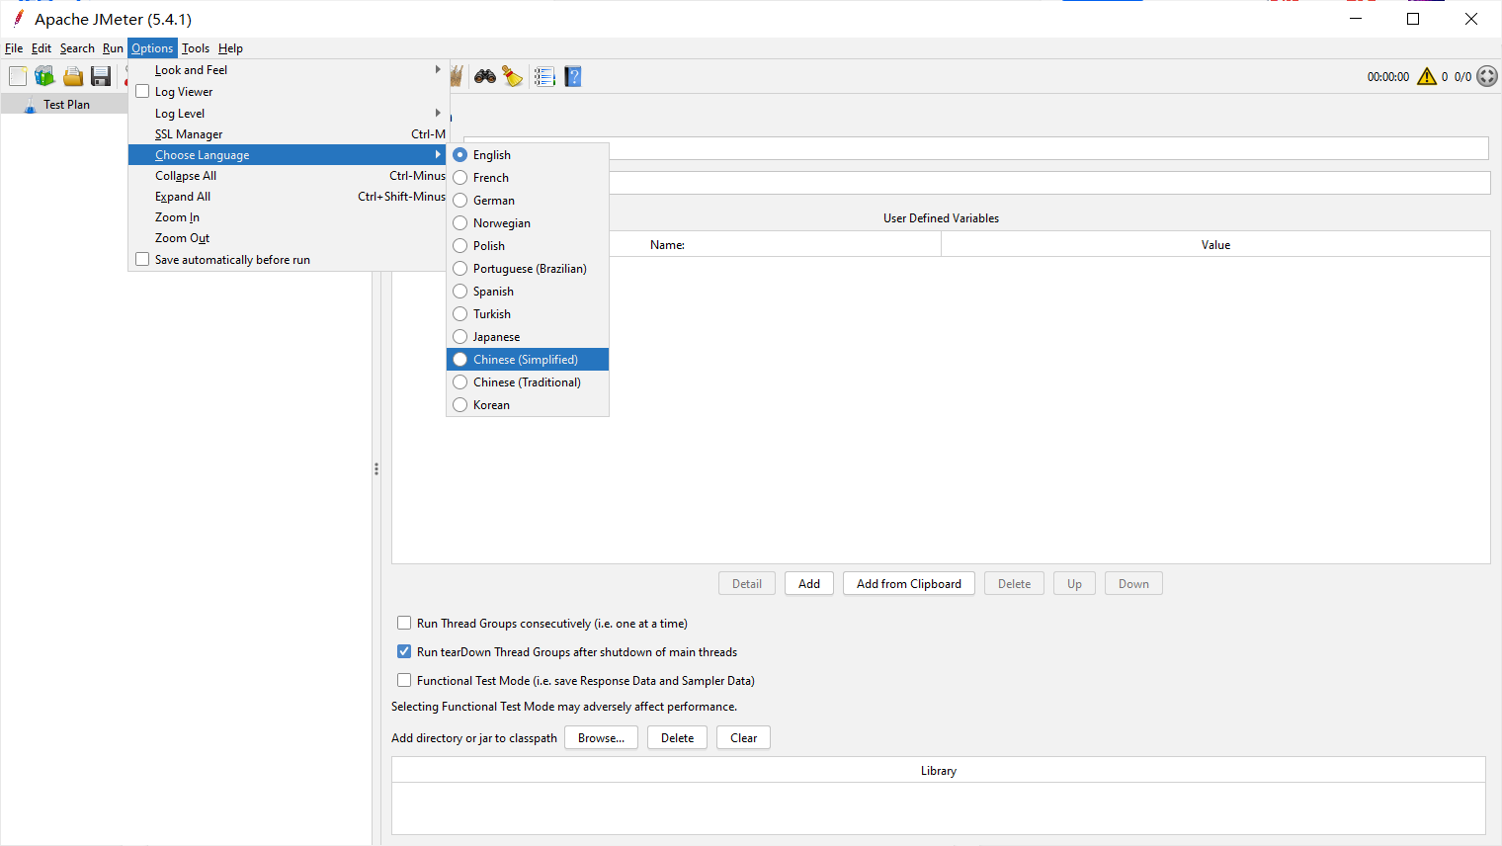Toggle the Log Viewer checkbox
The width and height of the screenshot is (1502, 846).
point(142,92)
